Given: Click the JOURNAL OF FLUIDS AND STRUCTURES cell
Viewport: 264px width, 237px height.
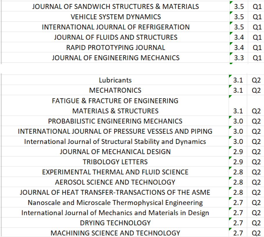Looking at the screenshot, I should [115, 37].
